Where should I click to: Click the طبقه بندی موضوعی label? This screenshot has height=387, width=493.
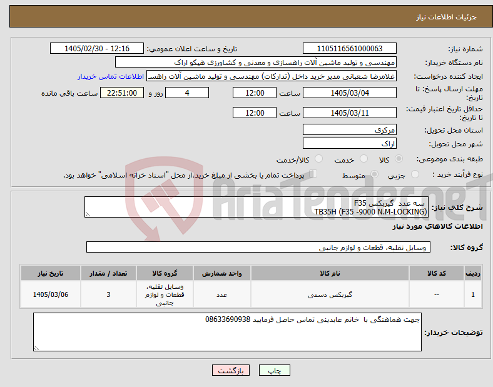[x=450, y=159]
